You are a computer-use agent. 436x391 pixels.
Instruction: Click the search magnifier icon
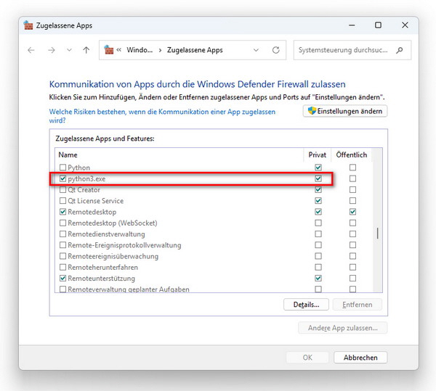click(400, 50)
